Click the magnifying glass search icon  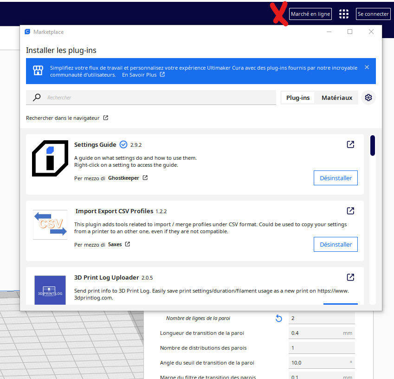click(x=37, y=98)
